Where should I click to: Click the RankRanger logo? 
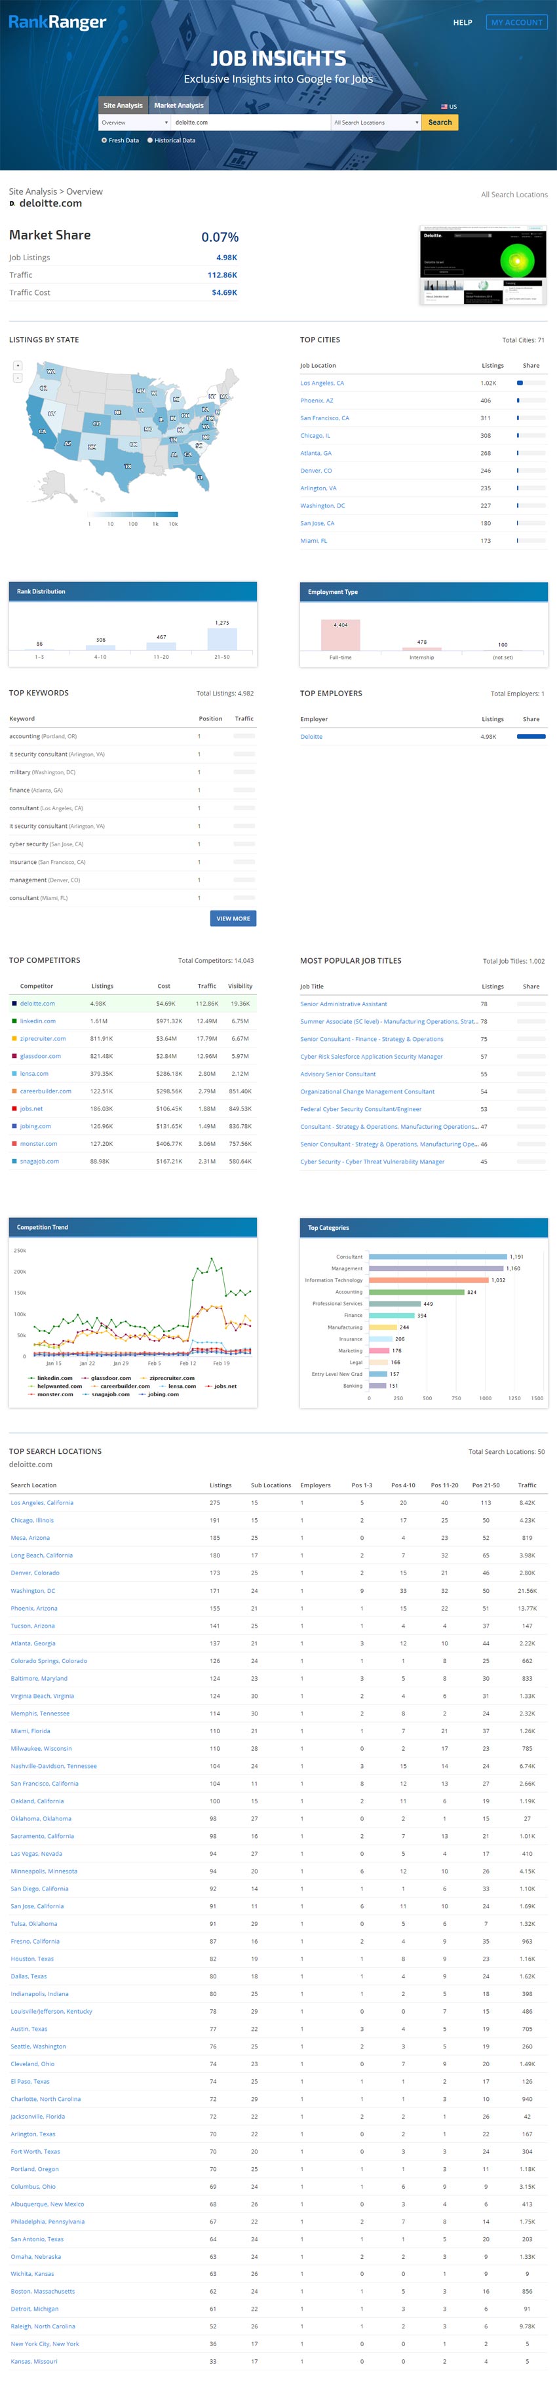[x=58, y=22]
